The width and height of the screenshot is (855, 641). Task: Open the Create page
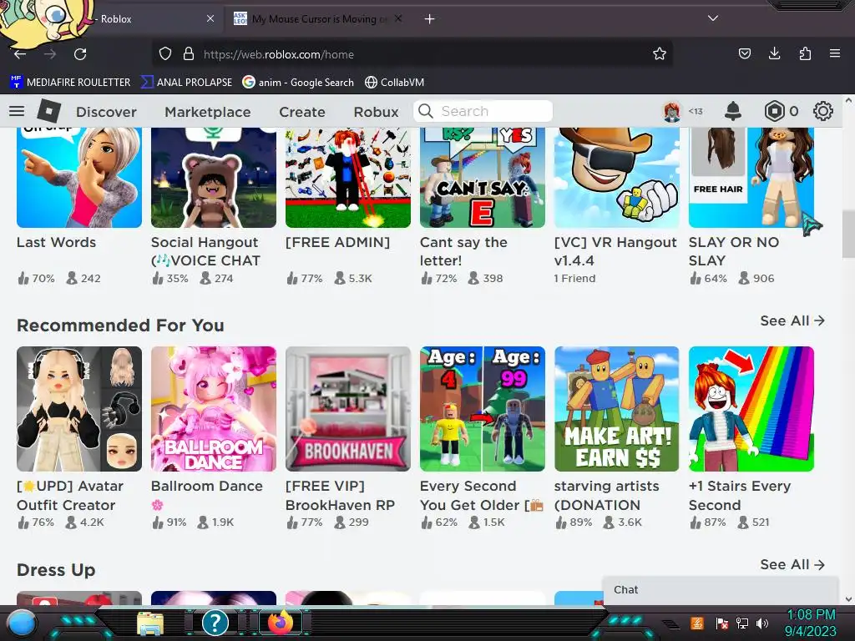coord(302,112)
